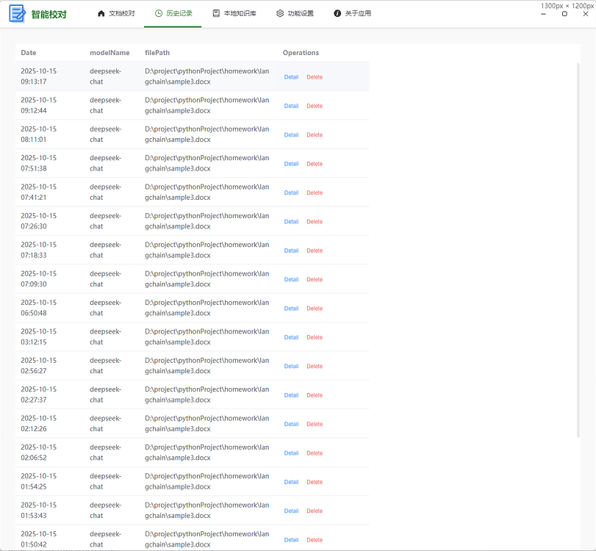
Task: View Detail for the 01:54:25 record
Action: (x=291, y=482)
